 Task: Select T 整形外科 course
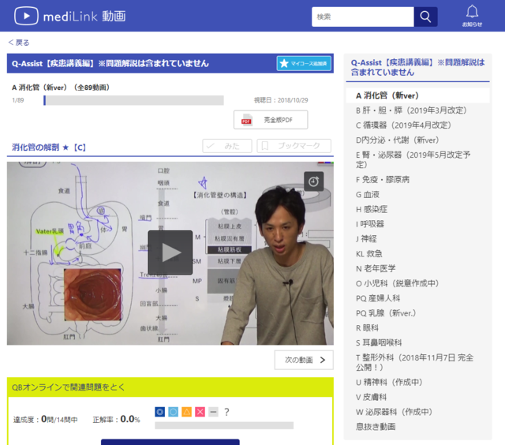(414, 363)
